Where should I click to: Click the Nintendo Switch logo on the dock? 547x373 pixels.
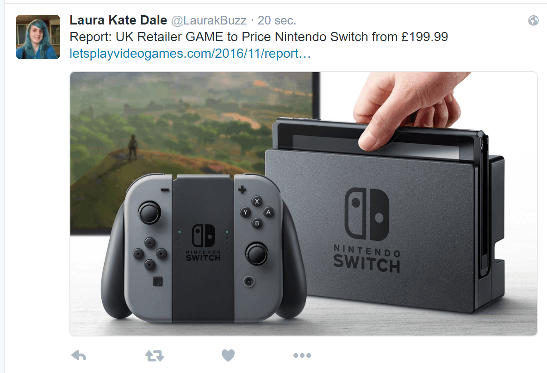(x=367, y=230)
